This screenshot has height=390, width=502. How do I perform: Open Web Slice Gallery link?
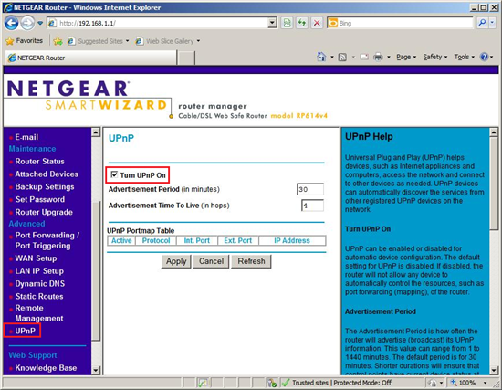coord(168,41)
